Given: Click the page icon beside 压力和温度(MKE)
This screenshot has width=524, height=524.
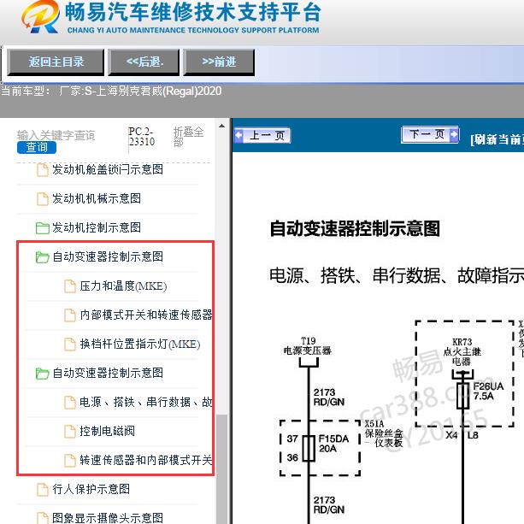Looking at the screenshot, I should click(70, 286).
